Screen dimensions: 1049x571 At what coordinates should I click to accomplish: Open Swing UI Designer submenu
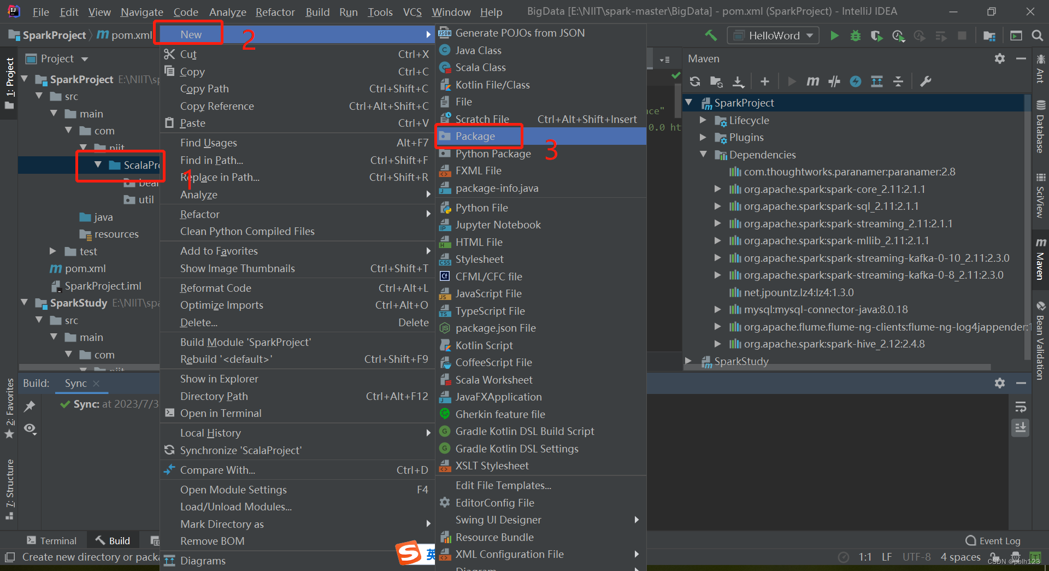tap(541, 520)
